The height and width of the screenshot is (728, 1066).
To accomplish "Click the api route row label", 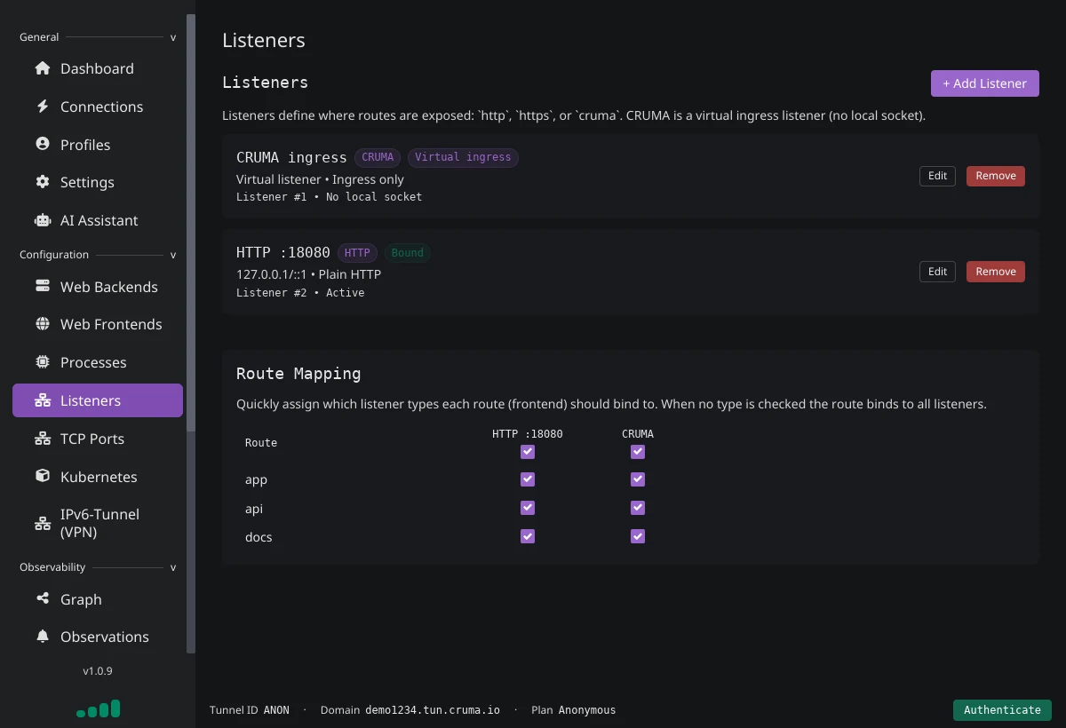I will (x=254, y=509).
